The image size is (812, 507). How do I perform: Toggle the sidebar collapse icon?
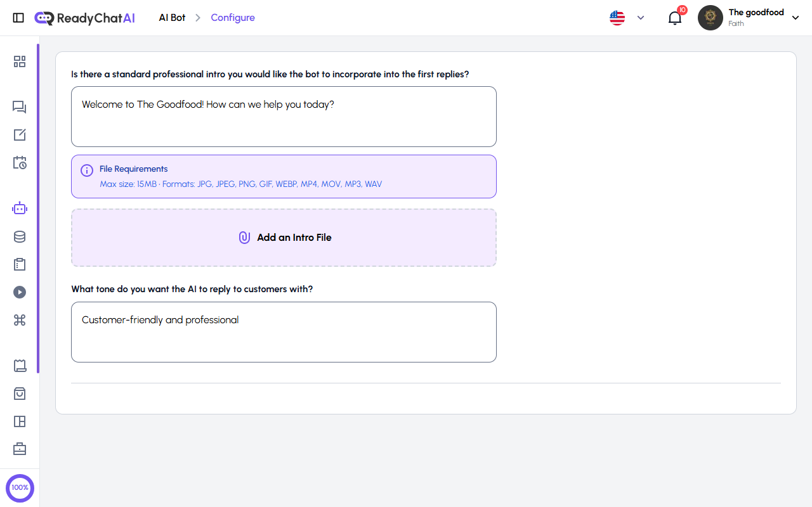coord(18,17)
